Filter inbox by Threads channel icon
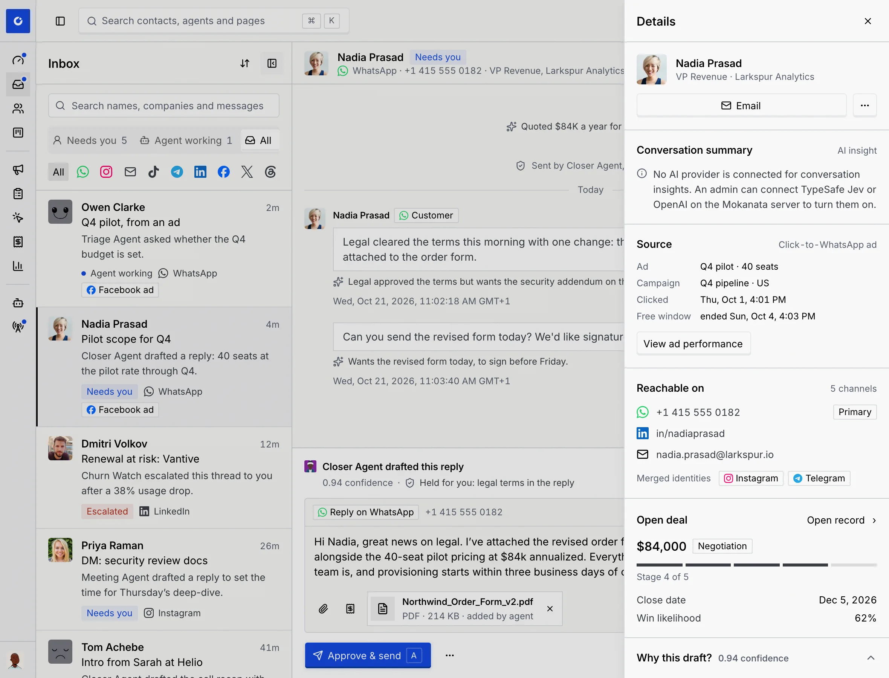 coord(270,172)
